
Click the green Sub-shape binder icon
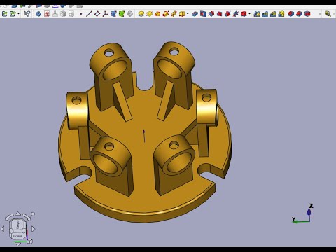122,14
